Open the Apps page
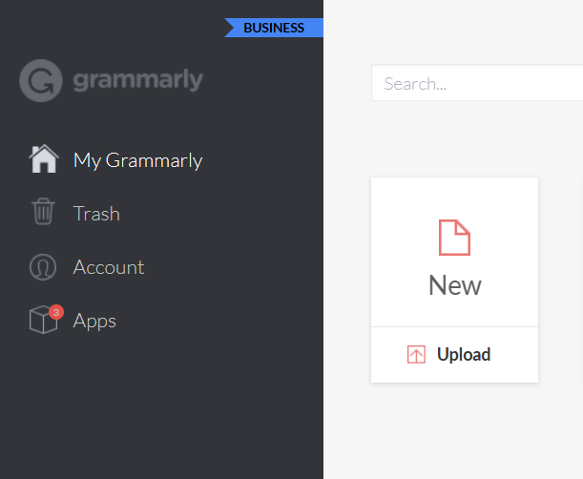 (94, 321)
